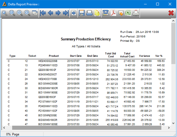The image size is (177, 137).
Task: Jump to first page arrow
Action: point(43,13)
